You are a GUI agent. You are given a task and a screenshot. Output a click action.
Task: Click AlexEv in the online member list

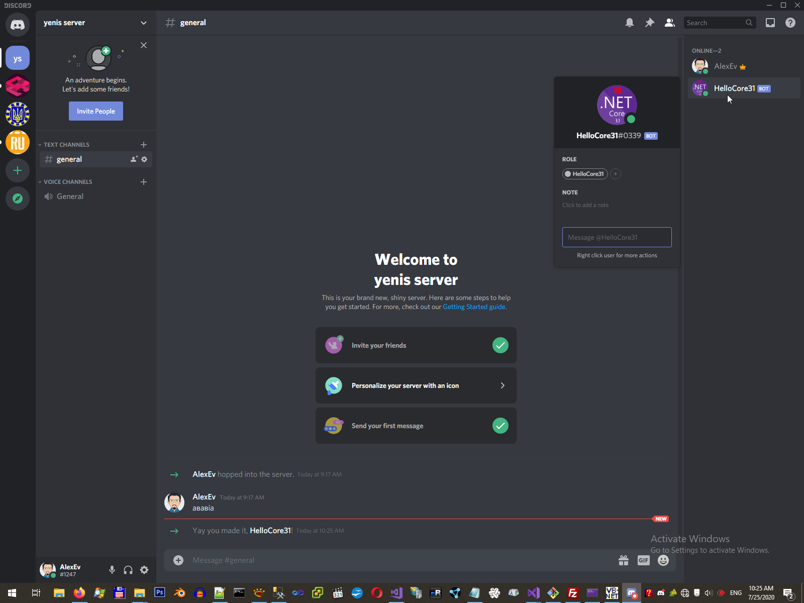coord(744,66)
